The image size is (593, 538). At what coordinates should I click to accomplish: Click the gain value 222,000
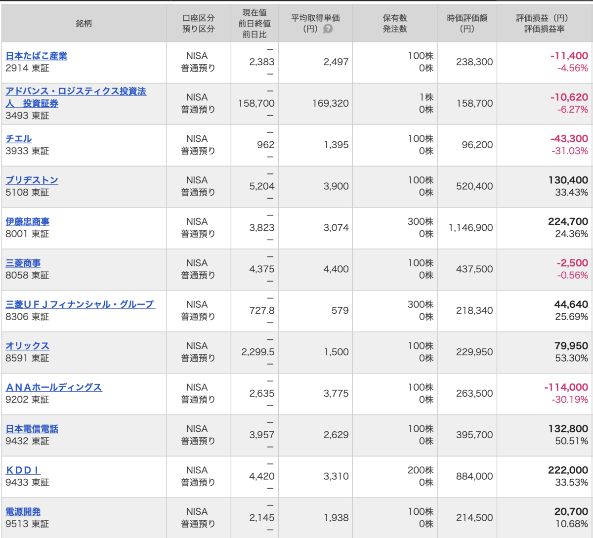(568, 470)
